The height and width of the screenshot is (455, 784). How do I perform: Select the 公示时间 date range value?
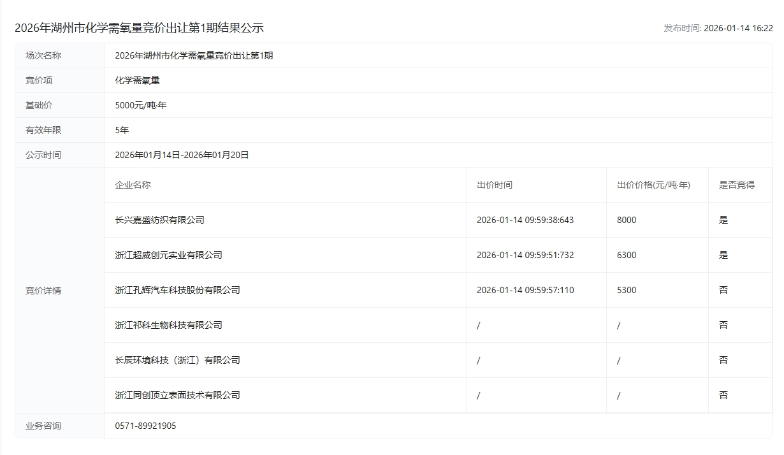182,155
